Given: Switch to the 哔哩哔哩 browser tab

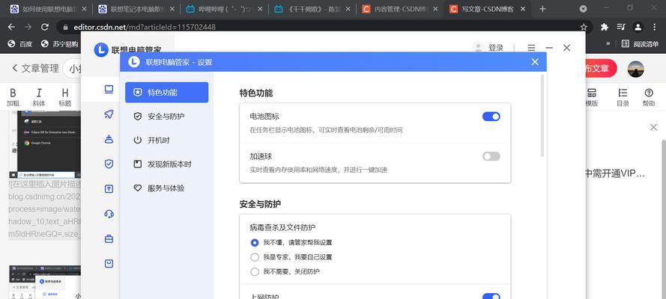Looking at the screenshot, I should (225, 9).
